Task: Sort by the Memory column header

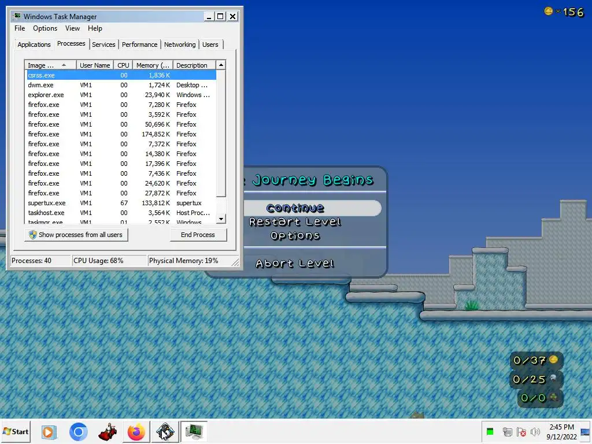Action: [x=153, y=65]
